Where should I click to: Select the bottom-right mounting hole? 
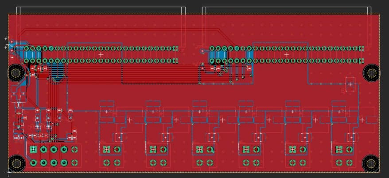point(371,163)
